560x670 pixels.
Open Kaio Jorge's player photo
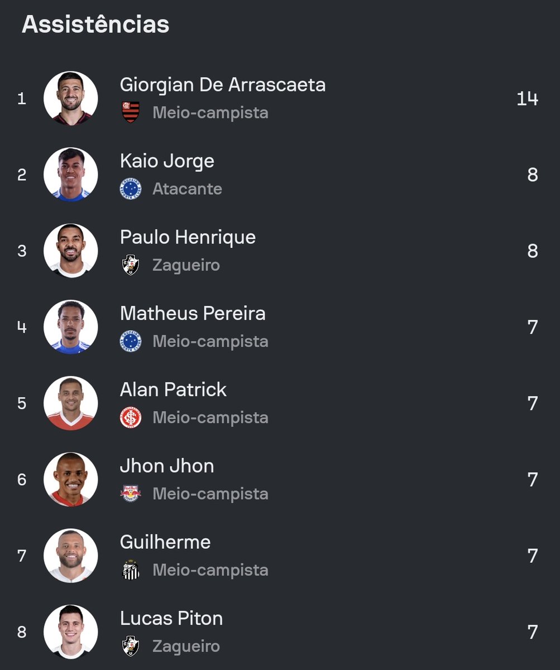coord(71,175)
